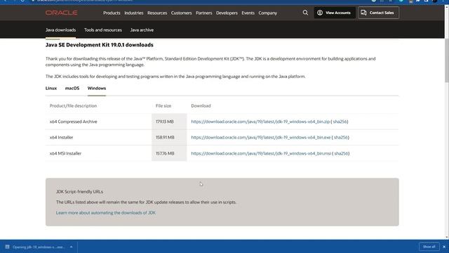
Task: Open the Partners menu
Action: coord(204,13)
